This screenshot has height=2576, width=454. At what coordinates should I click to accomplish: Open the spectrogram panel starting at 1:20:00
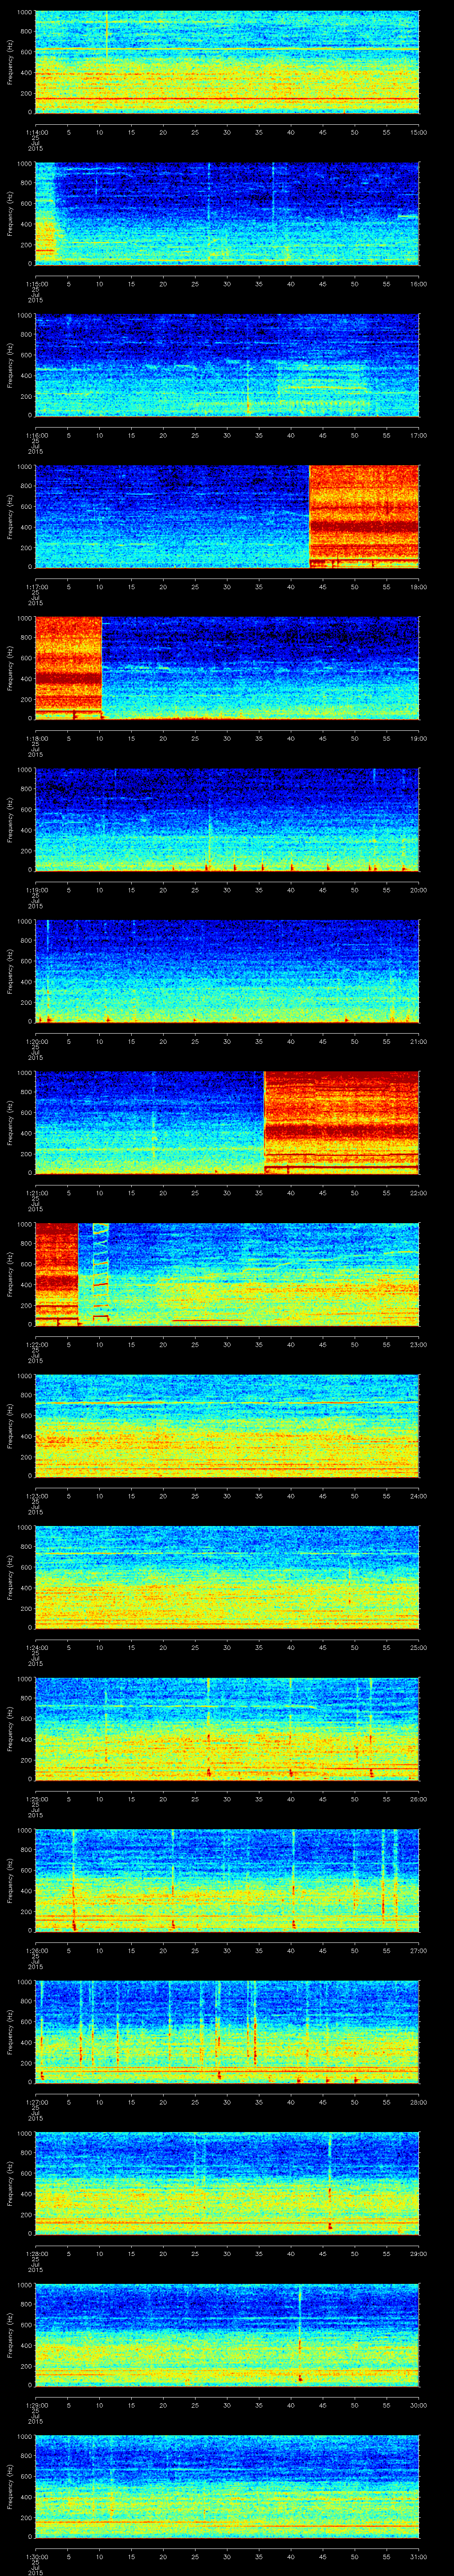click(x=227, y=971)
